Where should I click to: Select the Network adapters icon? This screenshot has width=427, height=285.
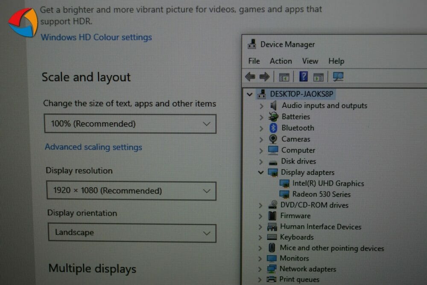point(272,269)
